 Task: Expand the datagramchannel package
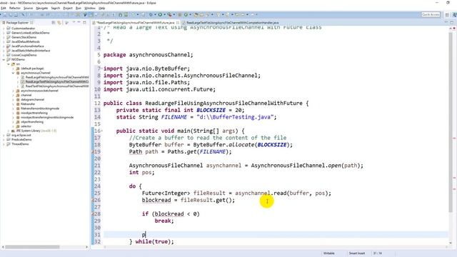click(13, 100)
